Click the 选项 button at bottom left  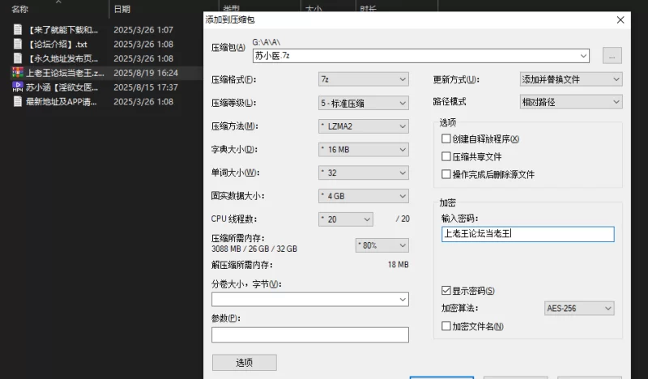[x=245, y=363]
